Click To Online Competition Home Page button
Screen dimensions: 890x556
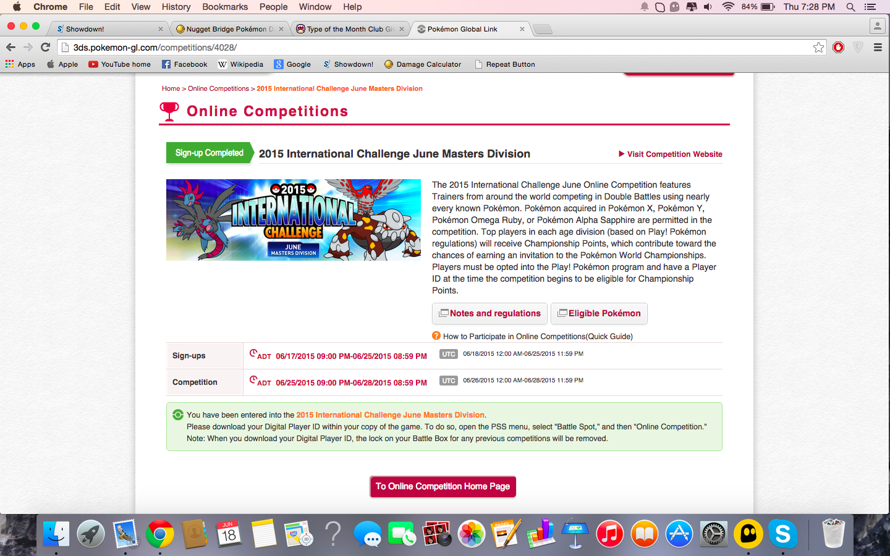(443, 486)
